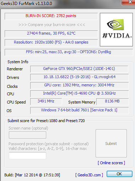Click the NVIDIA logo image
The width and height of the screenshot is (135, 181).
pos(116,30)
